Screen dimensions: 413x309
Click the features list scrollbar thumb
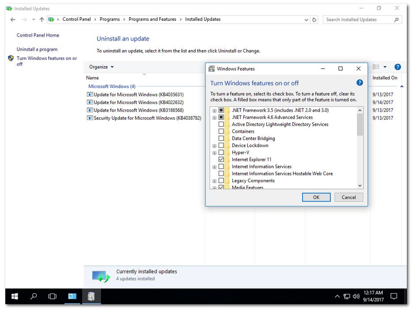pyautogui.click(x=360, y=124)
